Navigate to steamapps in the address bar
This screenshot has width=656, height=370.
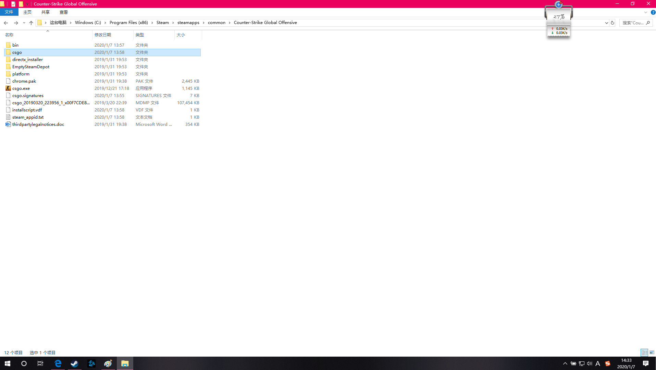tap(188, 23)
